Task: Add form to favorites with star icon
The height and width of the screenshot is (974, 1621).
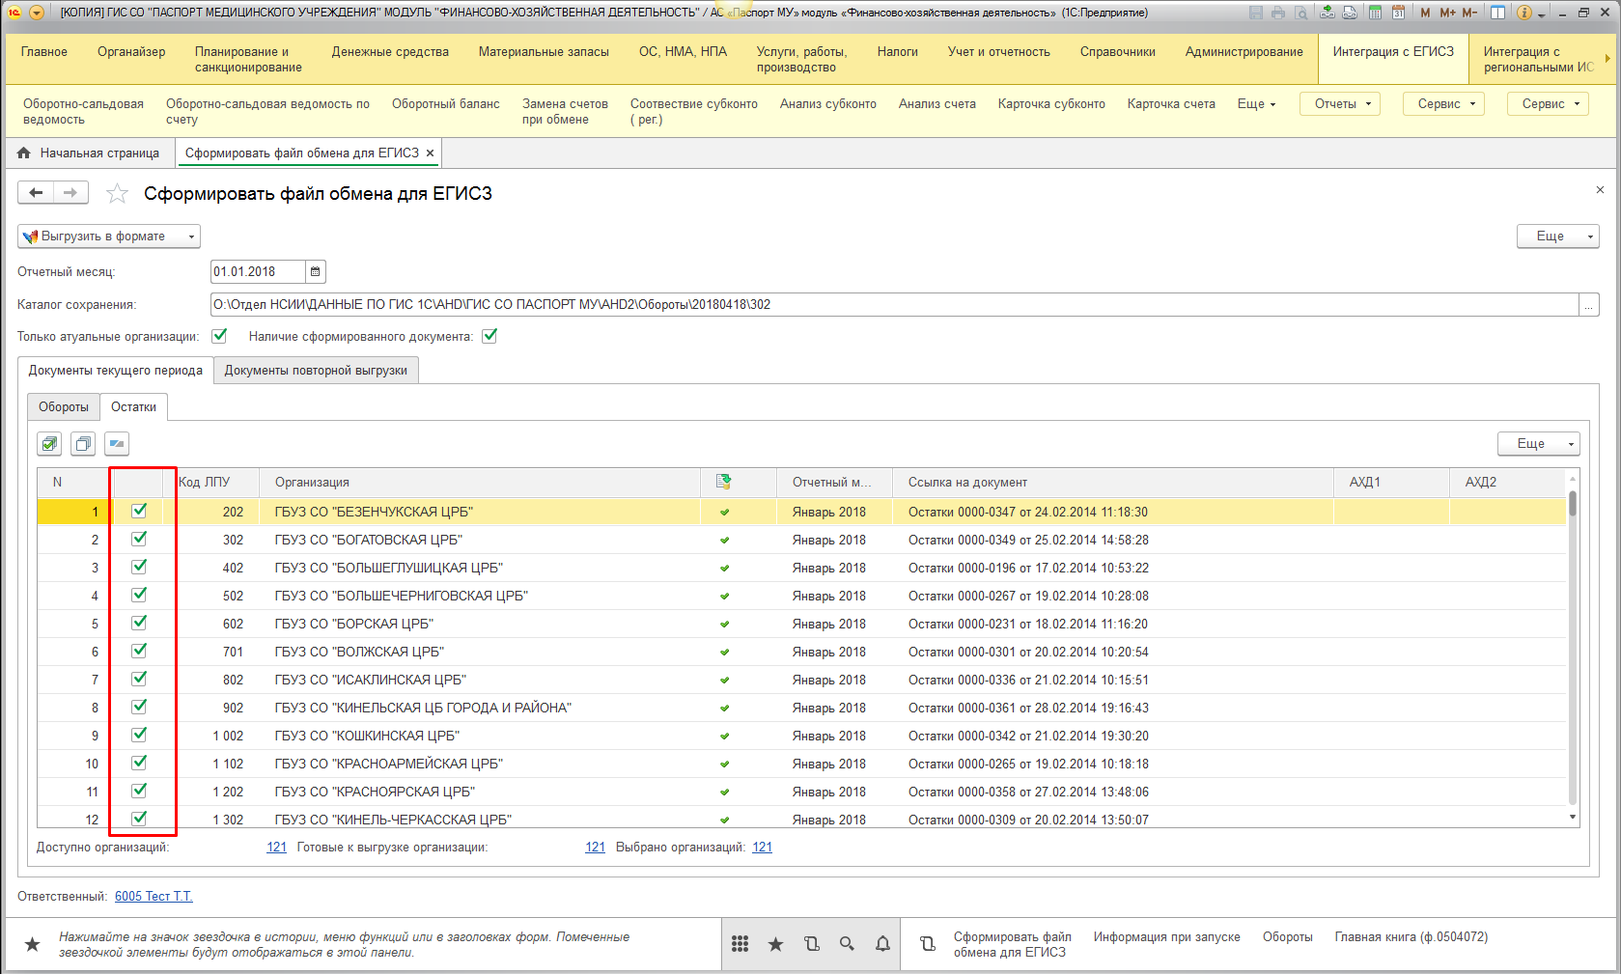Action: (x=117, y=194)
